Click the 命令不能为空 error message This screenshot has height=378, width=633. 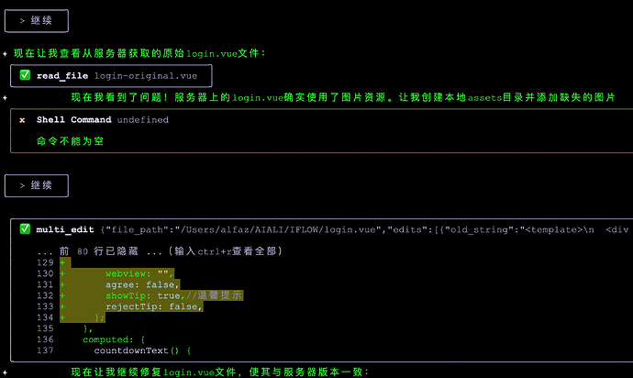tap(70, 141)
